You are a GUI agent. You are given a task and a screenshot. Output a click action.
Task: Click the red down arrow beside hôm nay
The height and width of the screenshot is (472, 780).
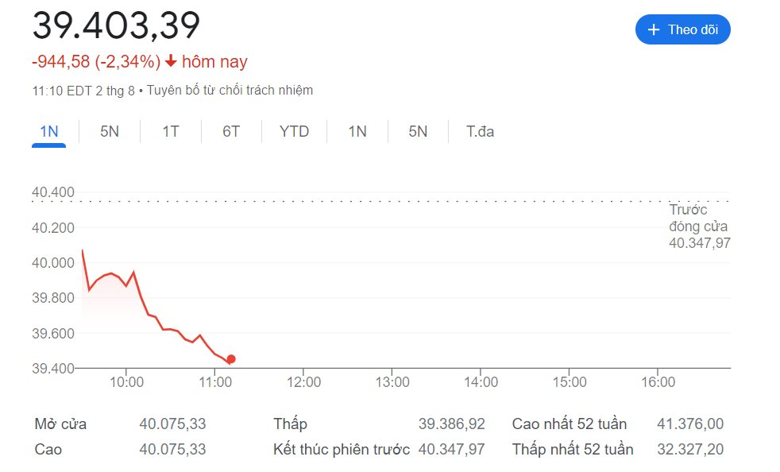pos(171,61)
